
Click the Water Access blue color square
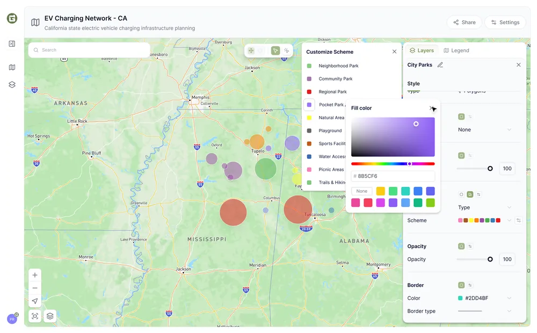tap(309, 157)
